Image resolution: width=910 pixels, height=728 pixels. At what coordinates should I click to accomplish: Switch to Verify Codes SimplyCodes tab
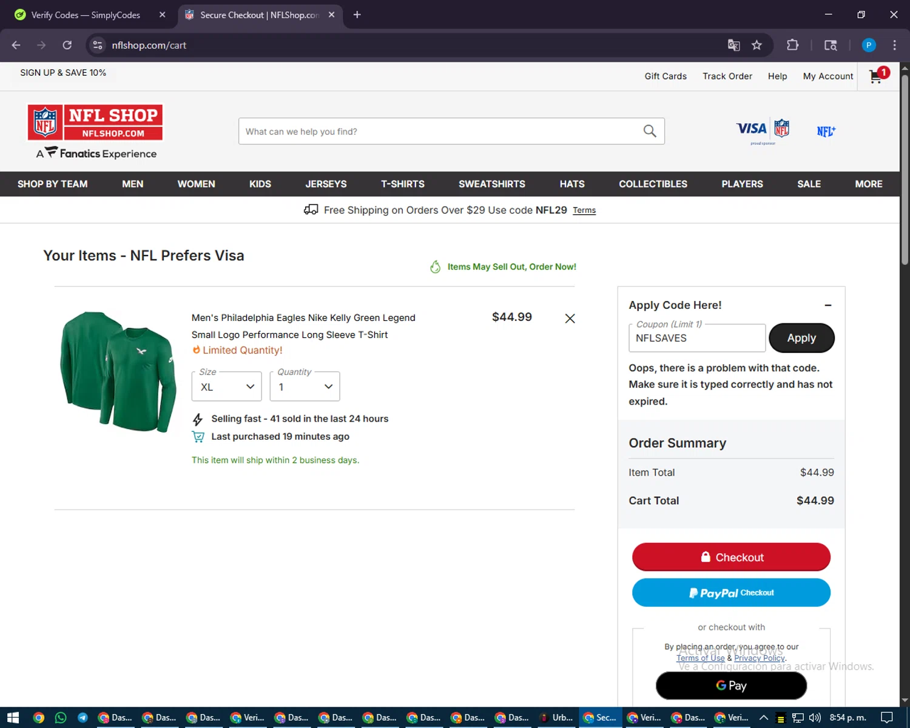86,15
